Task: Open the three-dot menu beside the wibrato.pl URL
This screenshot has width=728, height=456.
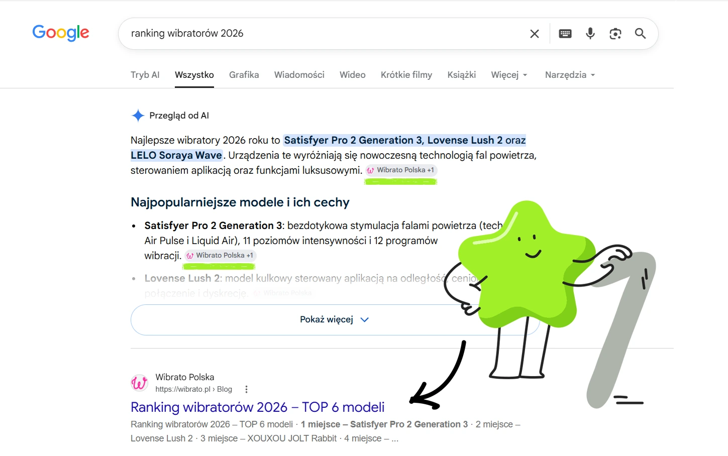Action: coord(246,389)
